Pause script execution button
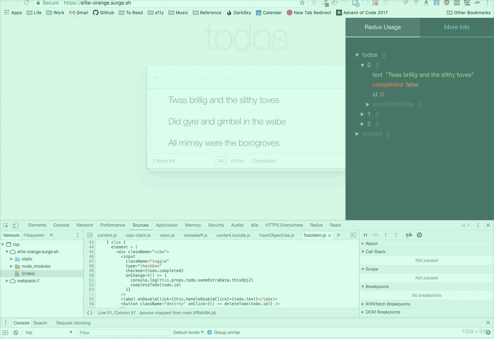 (365, 235)
